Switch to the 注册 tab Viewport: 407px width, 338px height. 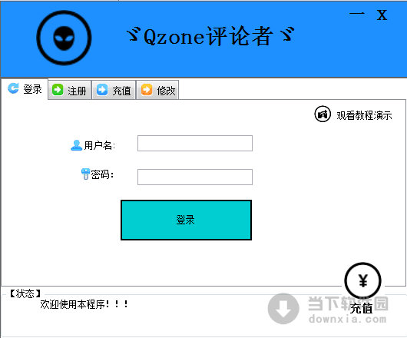(x=70, y=90)
